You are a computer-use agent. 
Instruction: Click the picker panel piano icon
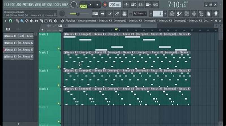click(x=8, y=29)
